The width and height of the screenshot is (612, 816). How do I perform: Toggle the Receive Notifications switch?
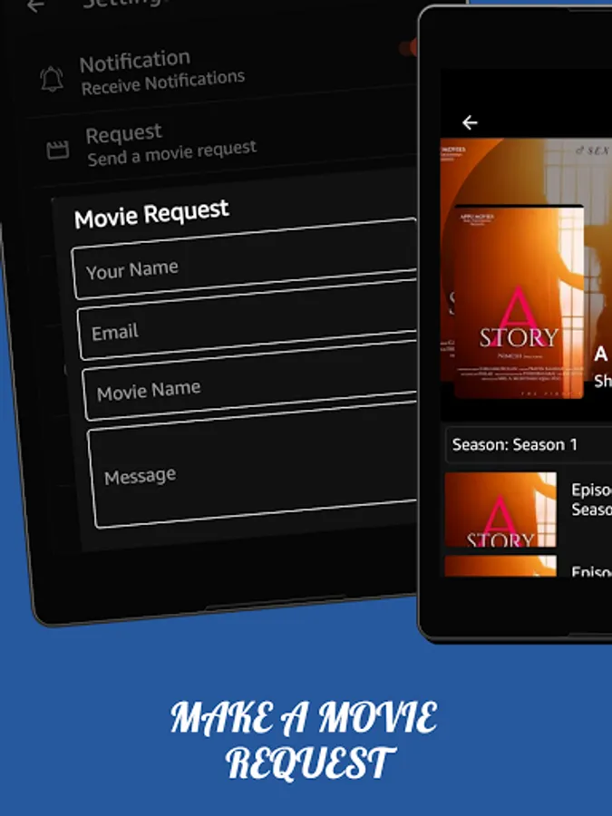click(409, 48)
